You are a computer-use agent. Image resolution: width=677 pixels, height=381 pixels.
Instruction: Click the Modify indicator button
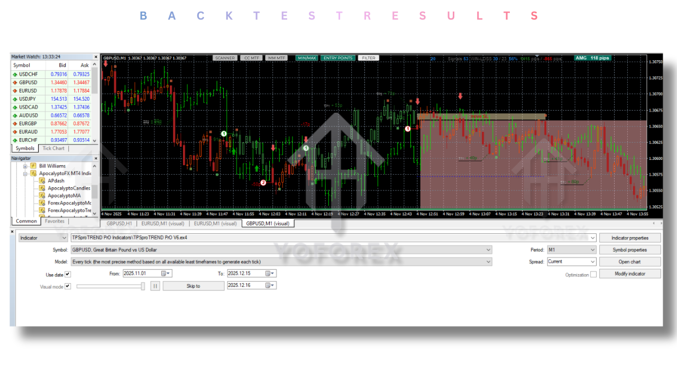630,273
